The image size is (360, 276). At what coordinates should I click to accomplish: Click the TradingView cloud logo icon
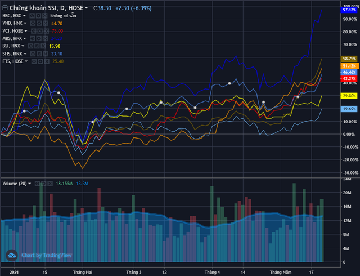(12, 255)
